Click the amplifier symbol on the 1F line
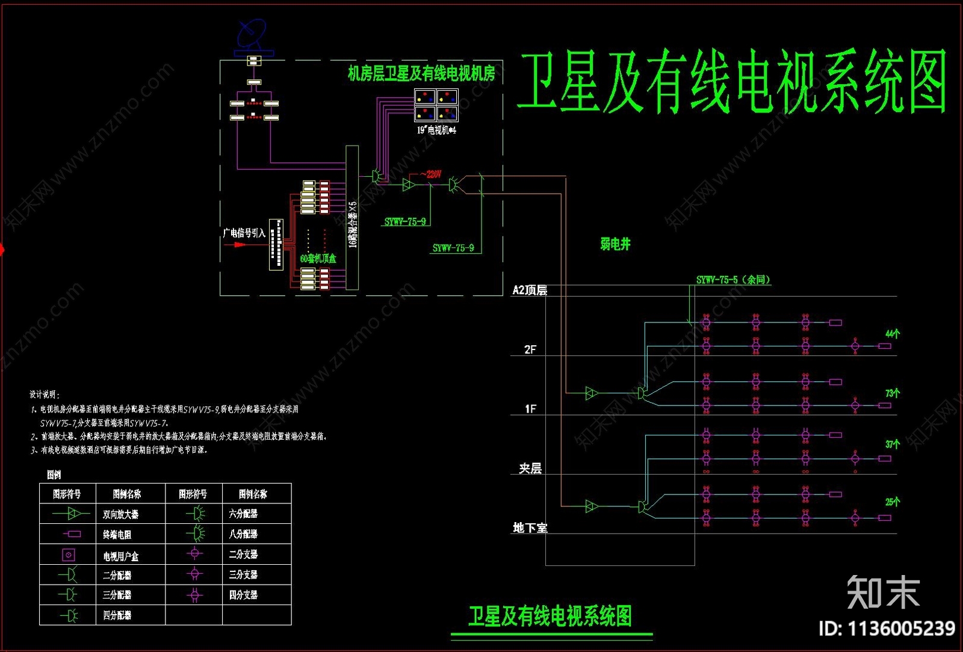This screenshot has height=652, width=963. [592, 393]
